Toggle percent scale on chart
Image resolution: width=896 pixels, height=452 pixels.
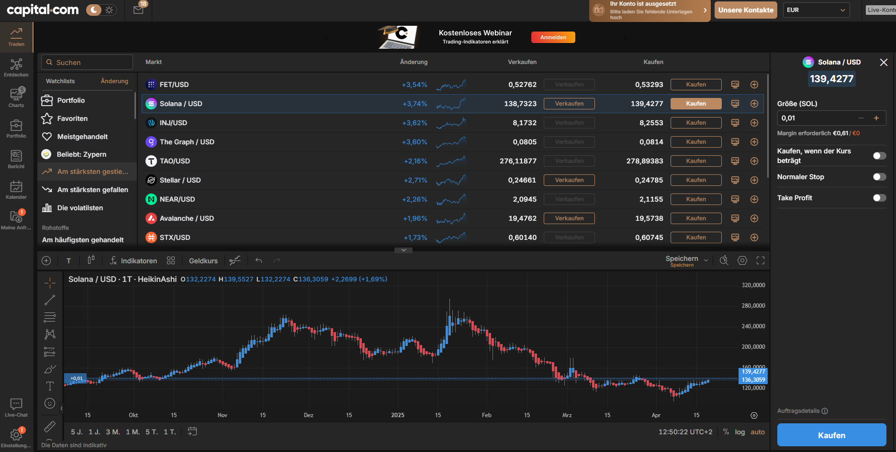coord(726,432)
